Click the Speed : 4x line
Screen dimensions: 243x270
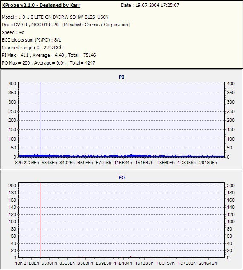point(13,32)
